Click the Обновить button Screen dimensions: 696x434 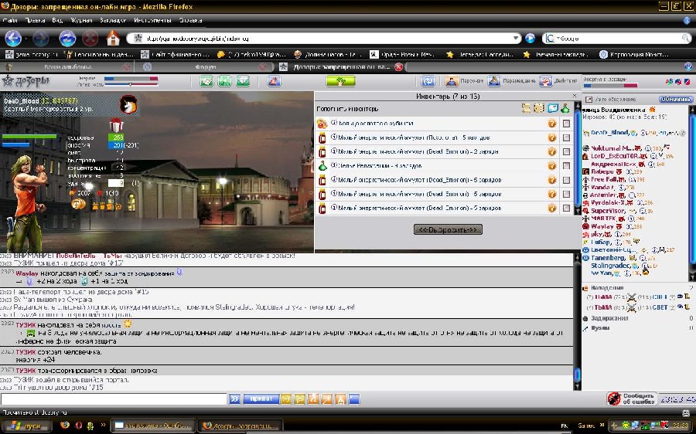click(x=675, y=100)
